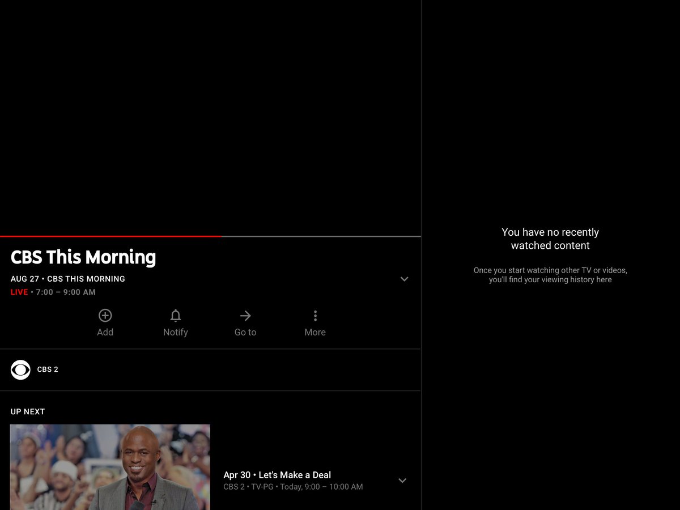Click Apr 30 • Let's Make a Deal
Screen dimensions: 680x510
[x=277, y=475]
